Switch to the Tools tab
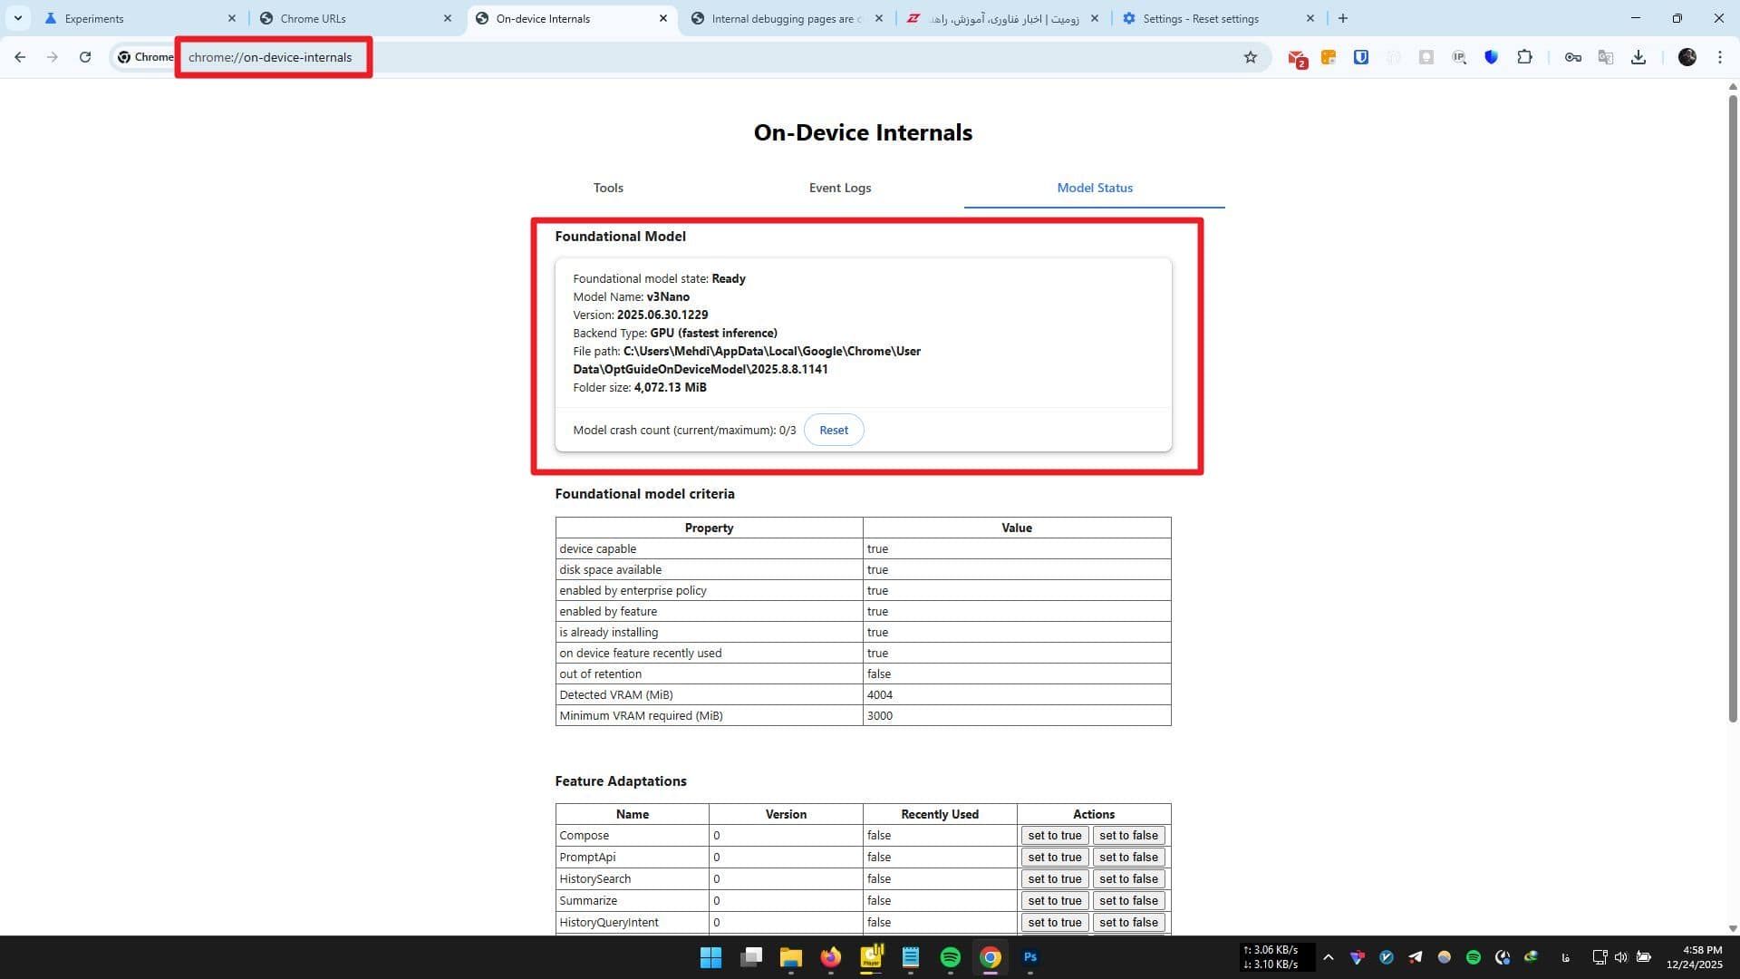This screenshot has width=1740, height=979. 608,188
